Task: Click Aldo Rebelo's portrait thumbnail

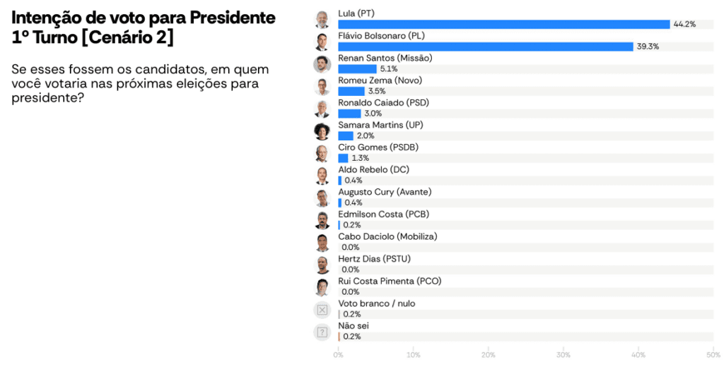Action: [322, 176]
